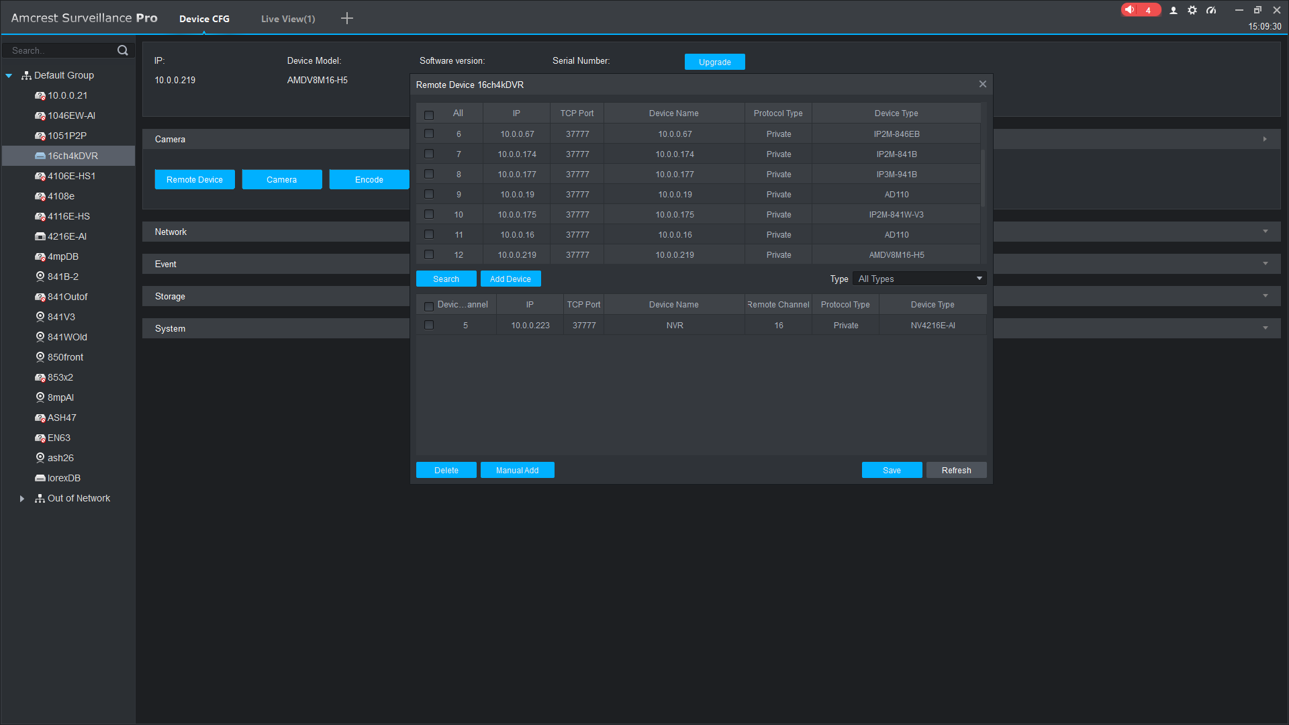1289x725 pixels.
Task: Open the Type All Types dropdown
Action: pyautogui.click(x=920, y=279)
